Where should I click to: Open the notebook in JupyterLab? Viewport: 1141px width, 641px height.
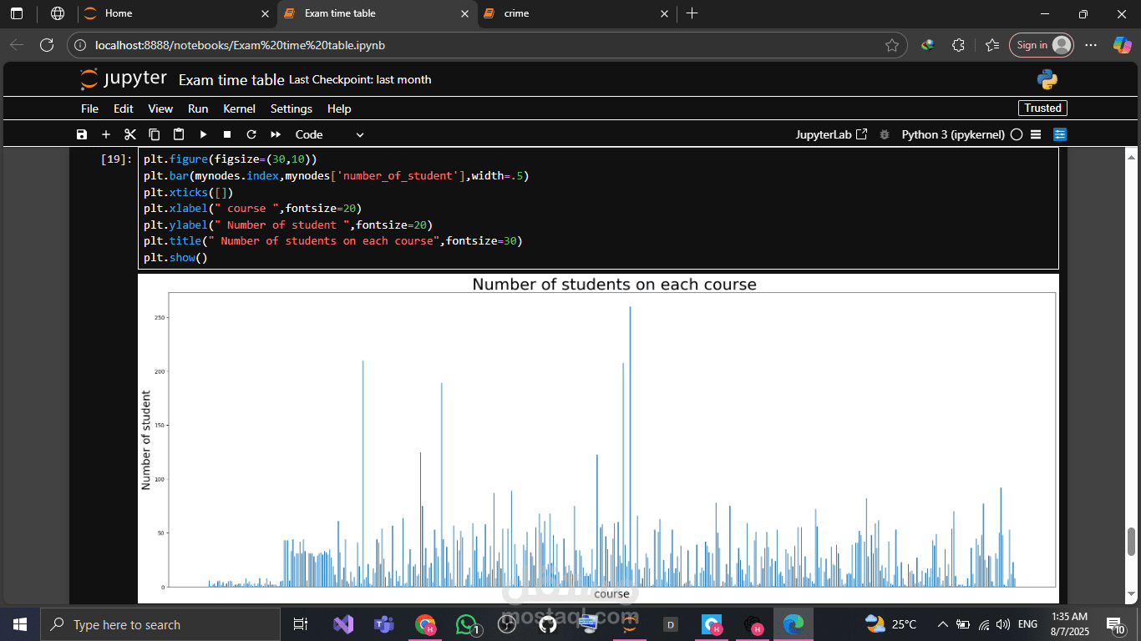tap(831, 134)
